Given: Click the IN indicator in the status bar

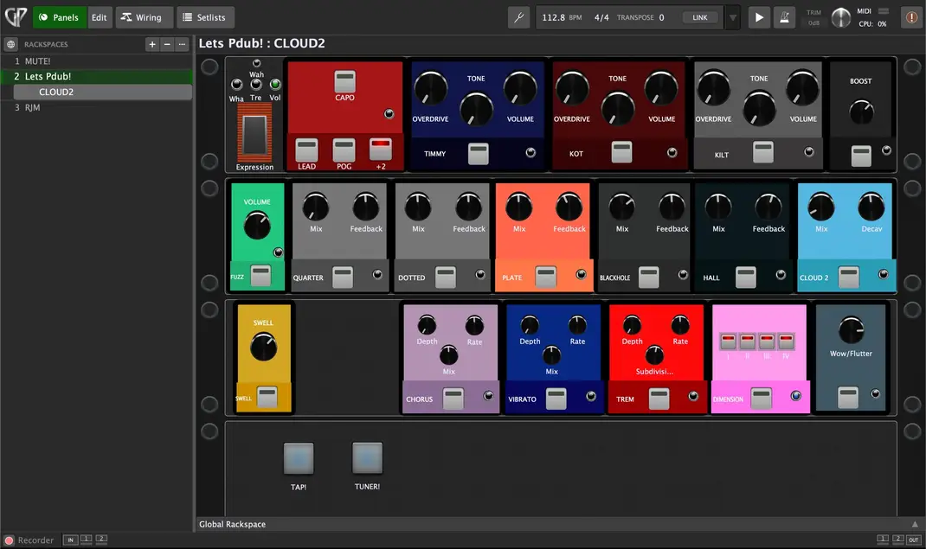Looking at the screenshot, I should (x=70, y=539).
